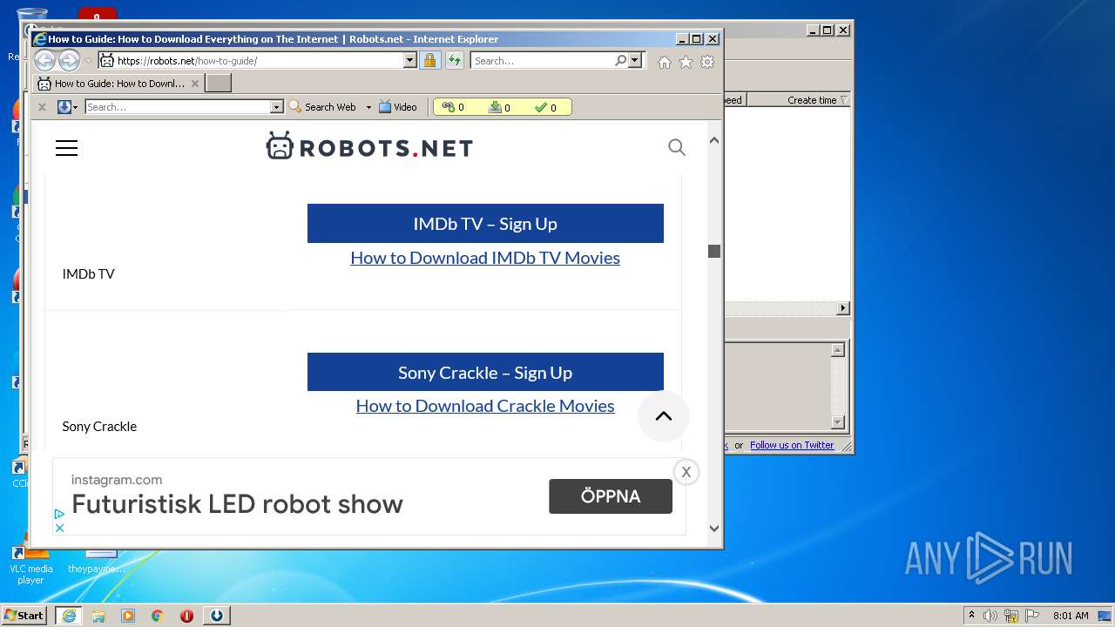Screen dimensions: 1115x627
Task: Click the Search Web button
Action: [x=322, y=107]
